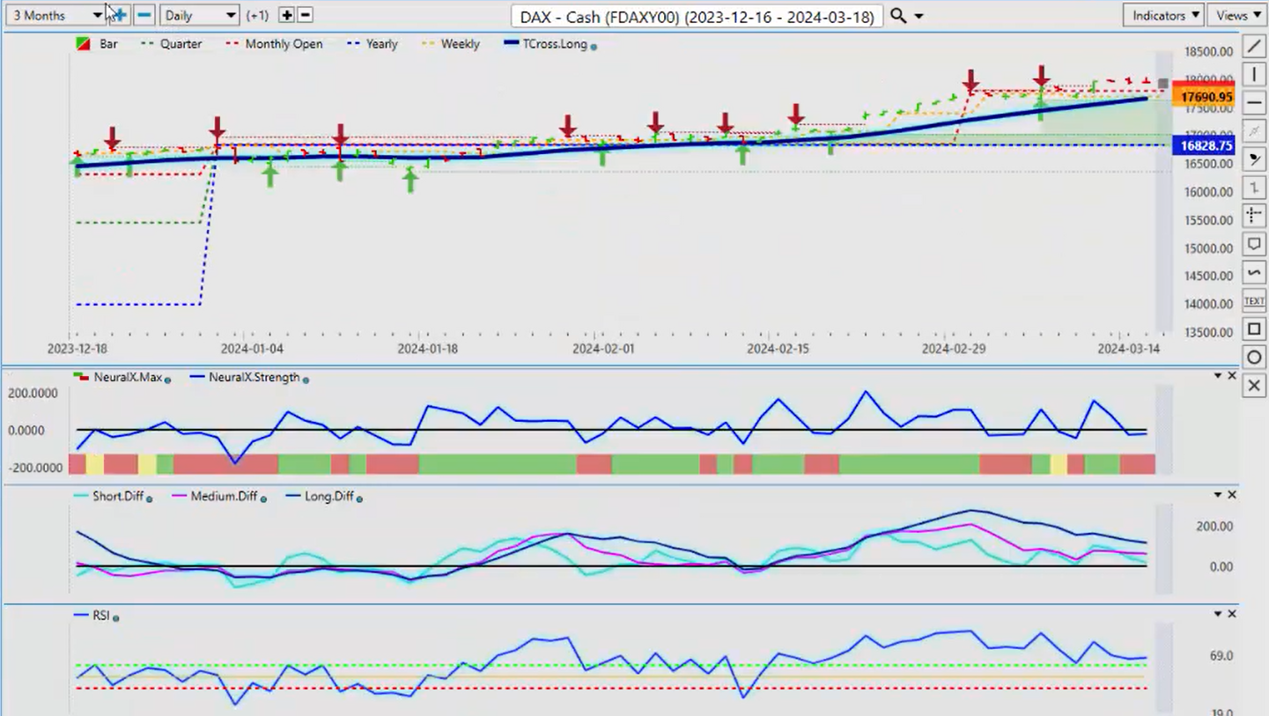Select the rectangle drawing tool
Viewport: 1269px width, 716px height.
1254,329
